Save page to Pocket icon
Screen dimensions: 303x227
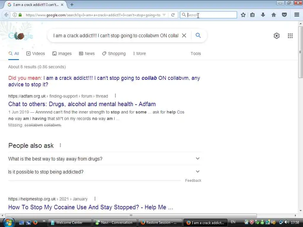point(284,15)
